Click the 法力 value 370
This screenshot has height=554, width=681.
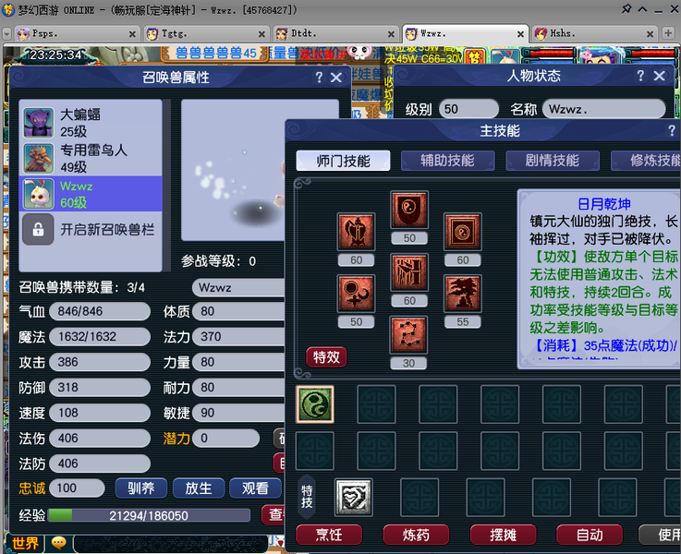(239, 337)
